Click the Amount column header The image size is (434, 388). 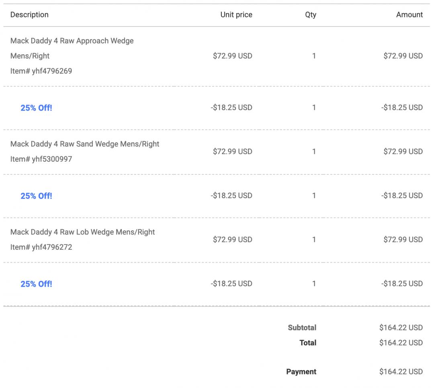click(x=409, y=15)
